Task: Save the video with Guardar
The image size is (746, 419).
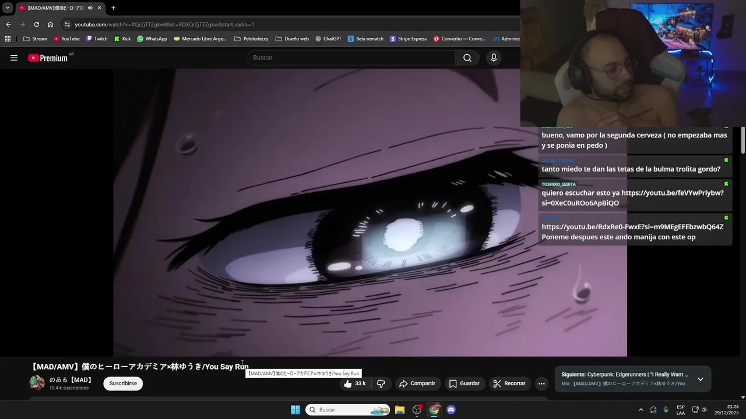Action: point(465,384)
